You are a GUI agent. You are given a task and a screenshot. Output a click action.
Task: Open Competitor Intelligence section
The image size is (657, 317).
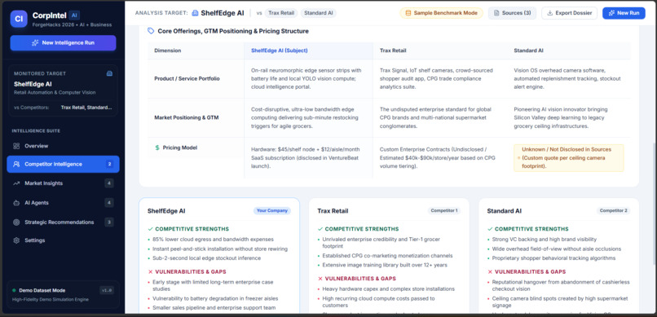tap(63, 164)
